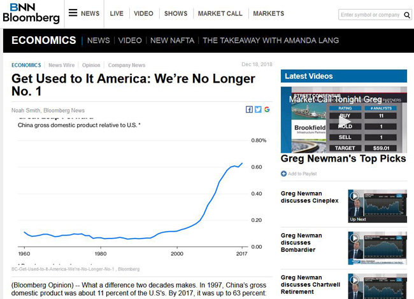This screenshot has height=299, width=414.
Task: Click the 1960 x-axis label
Action: pos(24,254)
